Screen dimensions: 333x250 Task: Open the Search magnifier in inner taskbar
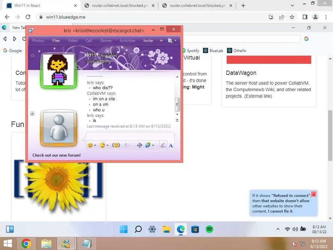(x=138, y=229)
